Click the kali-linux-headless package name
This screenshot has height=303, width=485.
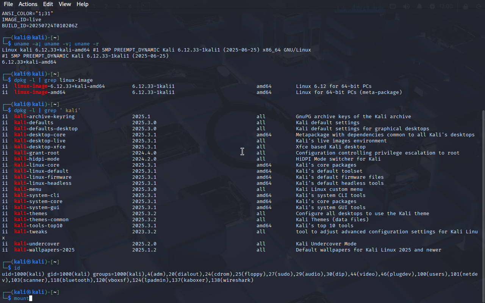point(43,183)
